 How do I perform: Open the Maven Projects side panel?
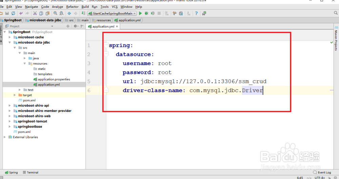point(336,39)
